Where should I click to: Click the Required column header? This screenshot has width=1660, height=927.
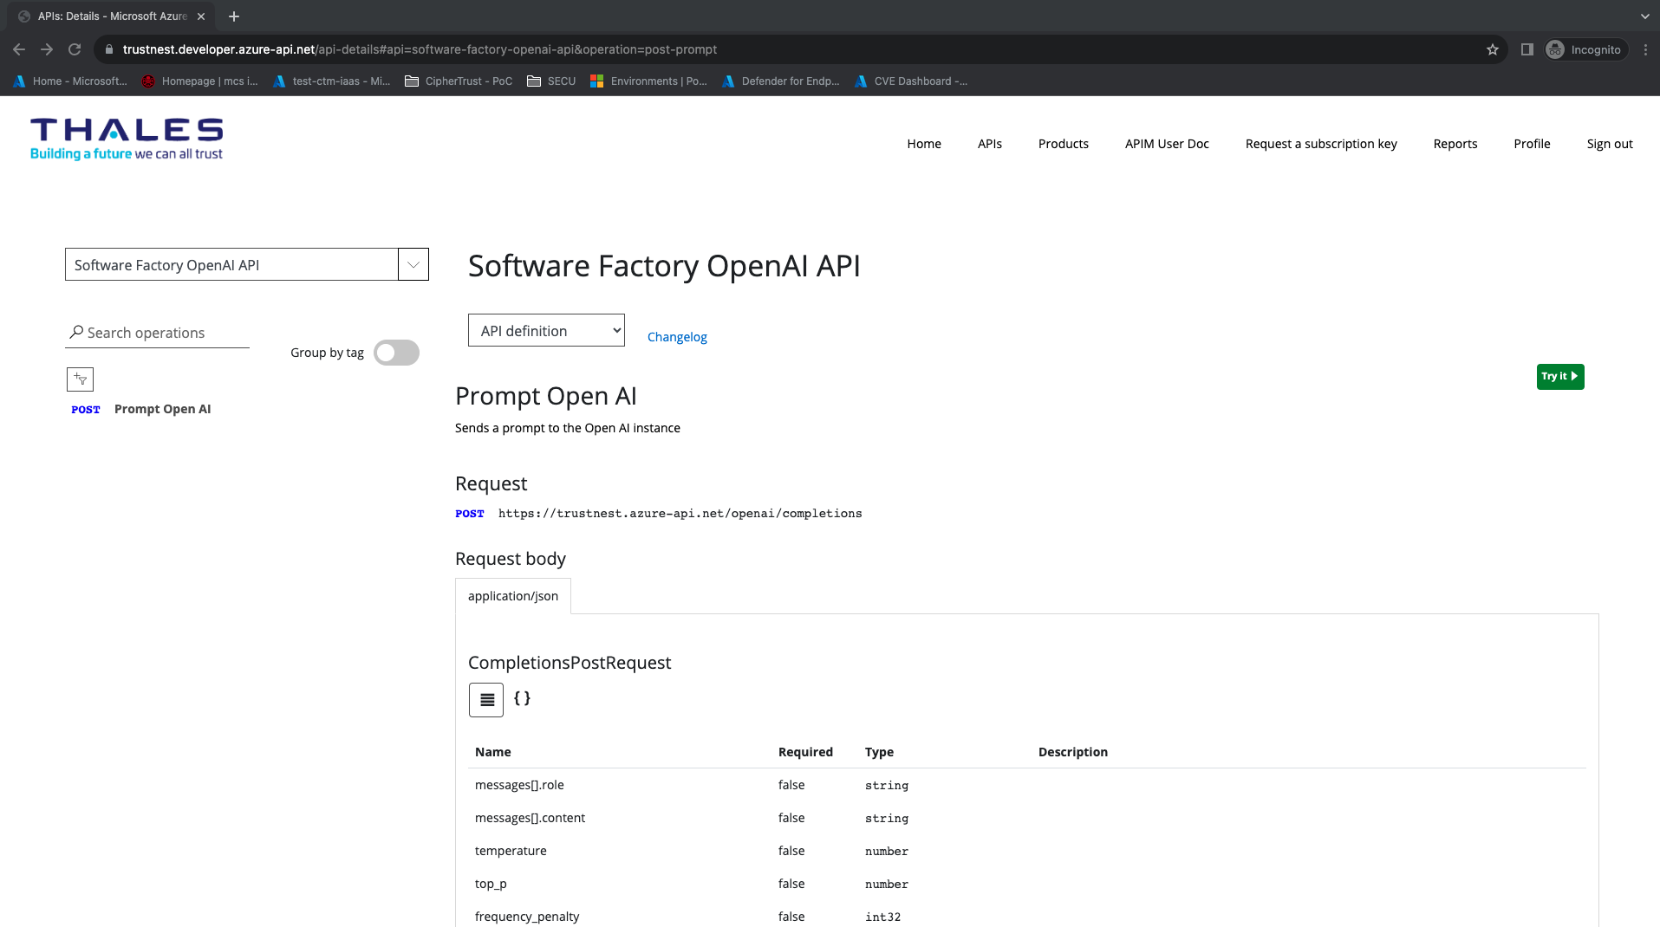tap(805, 752)
